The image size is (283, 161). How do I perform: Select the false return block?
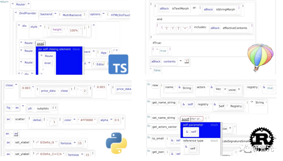click(157, 70)
